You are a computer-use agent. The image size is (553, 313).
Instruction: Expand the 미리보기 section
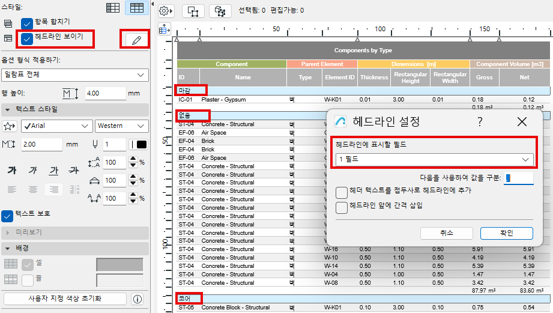(7, 232)
